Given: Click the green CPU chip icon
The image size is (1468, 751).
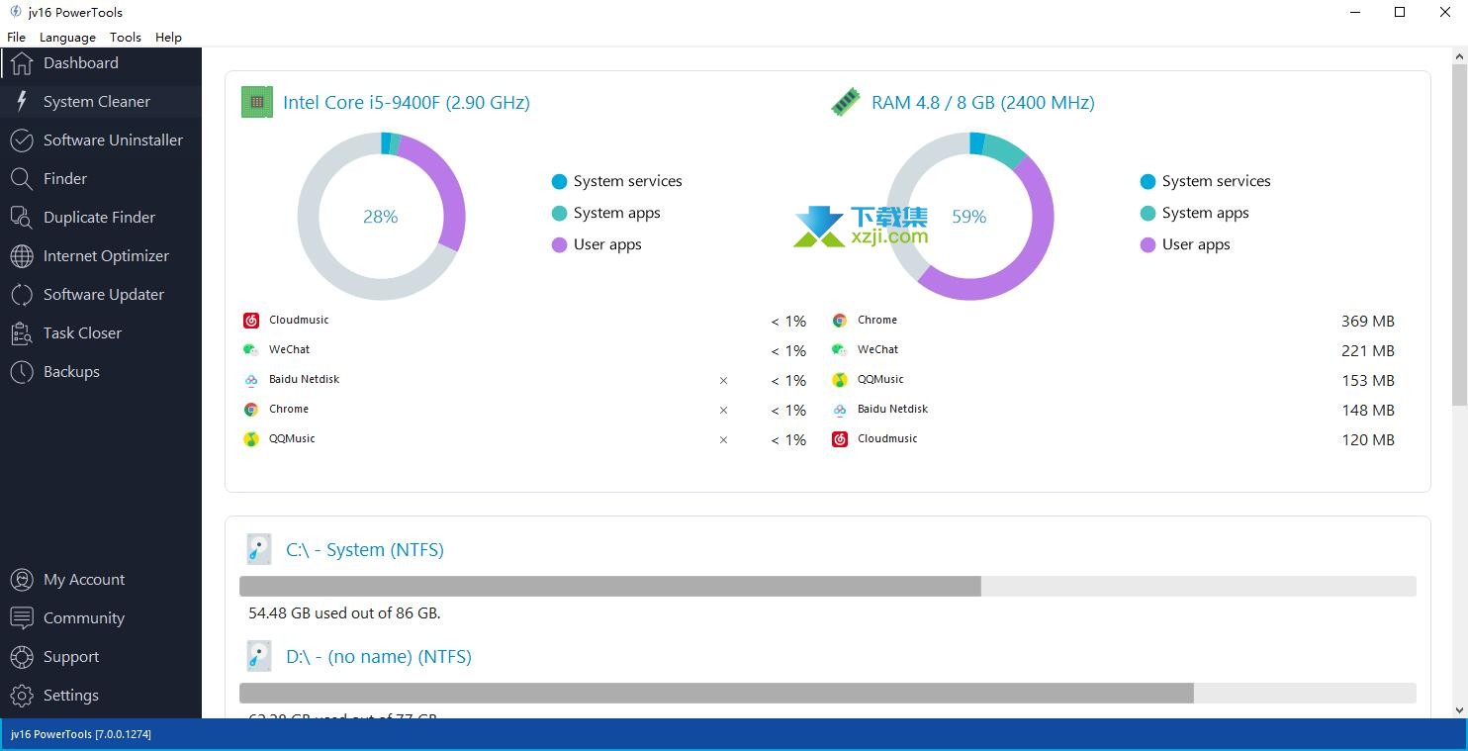Looking at the screenshot, I should 257,102.
